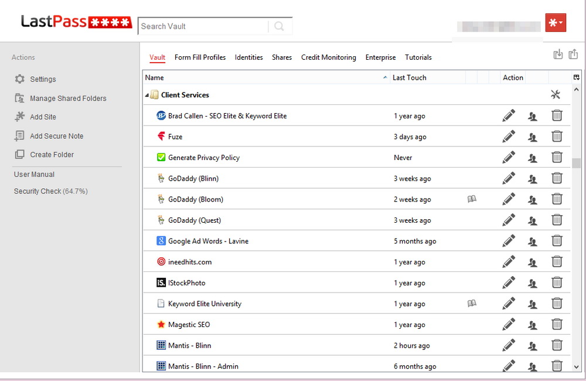The image size is (586, 381).
Task: Share the GoDaddy (Blinn) entry
Action: click(533, 179)
